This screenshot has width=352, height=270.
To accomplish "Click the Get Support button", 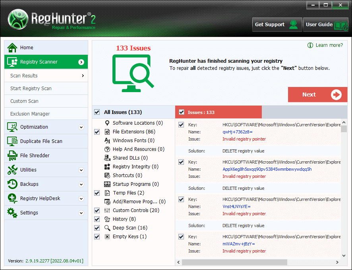I will pyautogui.click(x=277, y=25).
